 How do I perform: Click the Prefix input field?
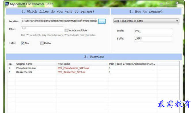coord(153,31)
